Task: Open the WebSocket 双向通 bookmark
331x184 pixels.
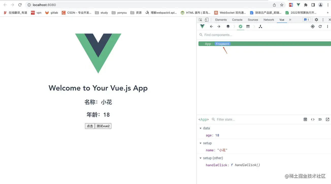Action: click(x=230, y=12)
